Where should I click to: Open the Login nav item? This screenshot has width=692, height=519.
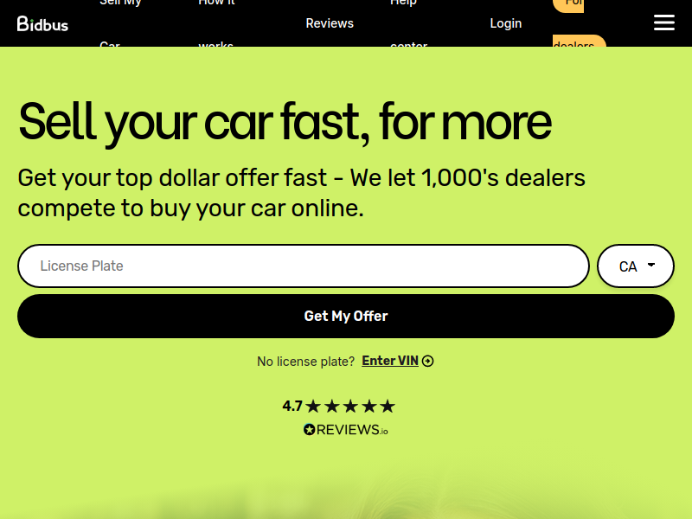point(506,23)
